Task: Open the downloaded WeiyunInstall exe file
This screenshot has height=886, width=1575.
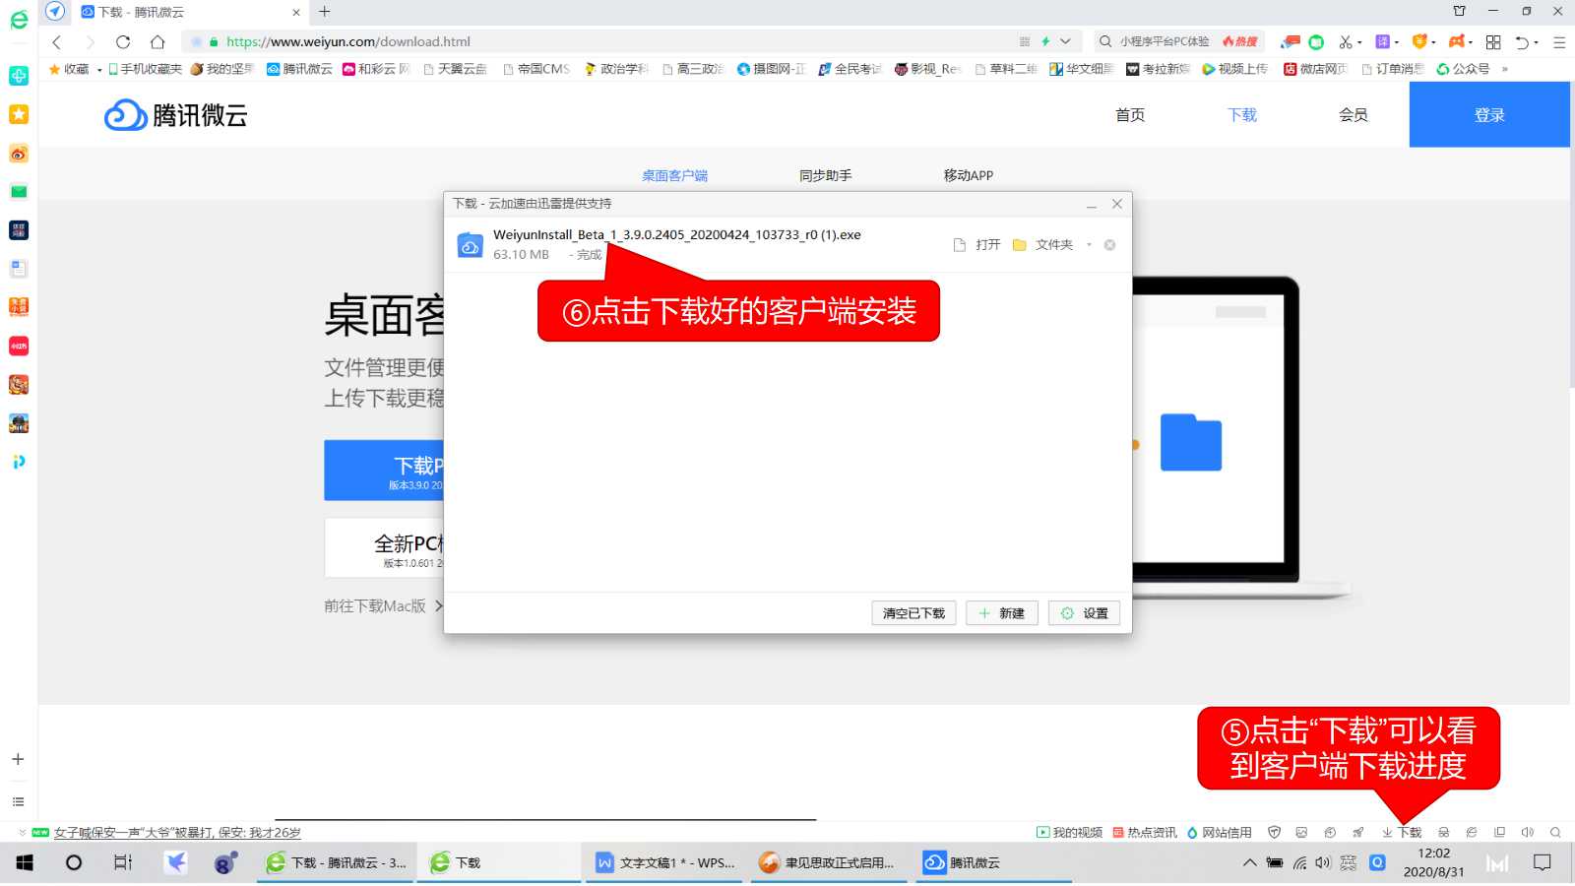Action: 677,235
